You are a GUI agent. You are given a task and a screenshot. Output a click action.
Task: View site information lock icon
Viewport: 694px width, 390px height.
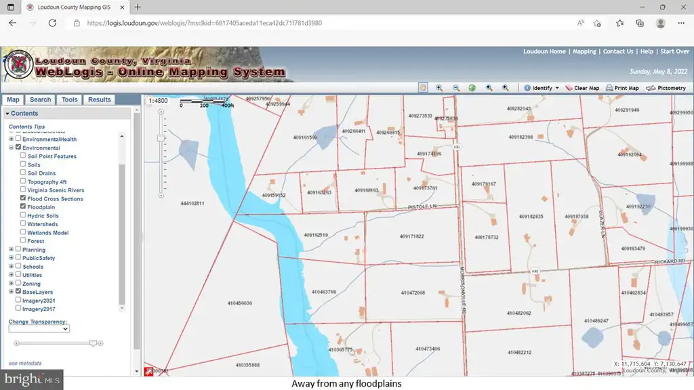77,23
